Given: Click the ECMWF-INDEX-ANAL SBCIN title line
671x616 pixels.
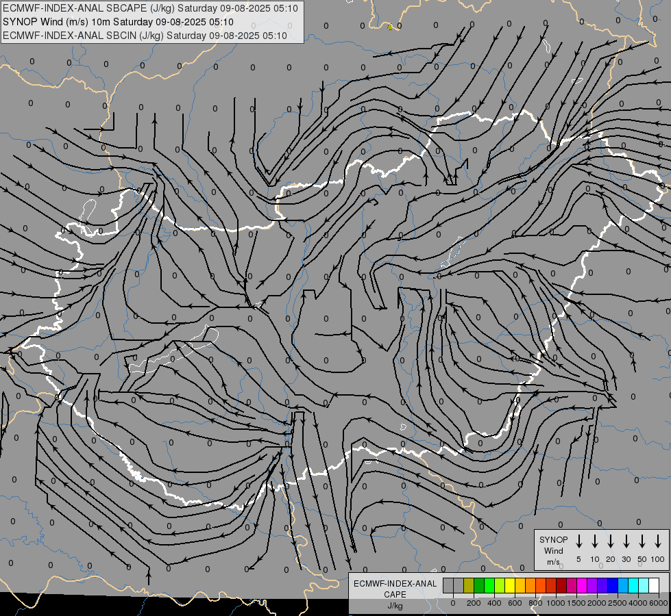Looking at the screenshot, I should tap(145, 36).
